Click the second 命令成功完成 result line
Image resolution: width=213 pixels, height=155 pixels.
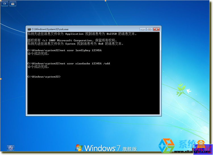click(x=38, y=67)
